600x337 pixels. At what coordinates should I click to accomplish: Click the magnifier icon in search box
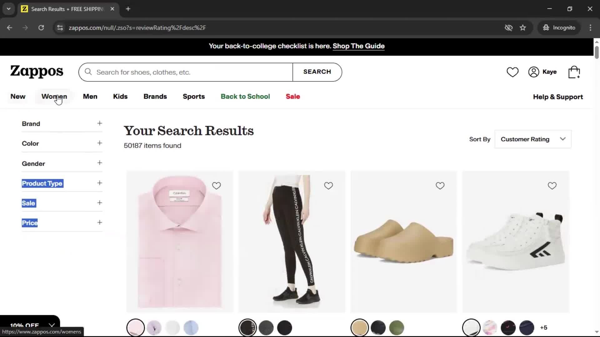coord(88,72)
